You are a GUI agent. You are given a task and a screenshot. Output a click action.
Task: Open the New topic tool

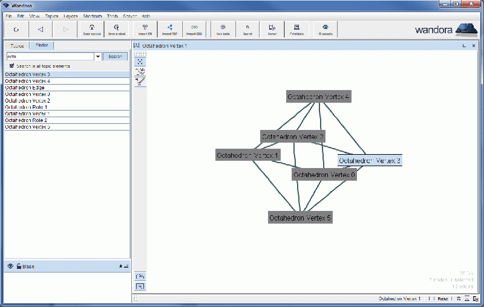click(223, 29)
